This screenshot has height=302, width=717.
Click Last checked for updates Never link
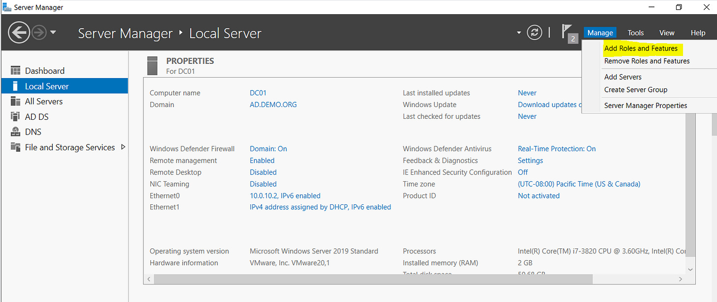point(527,116)
